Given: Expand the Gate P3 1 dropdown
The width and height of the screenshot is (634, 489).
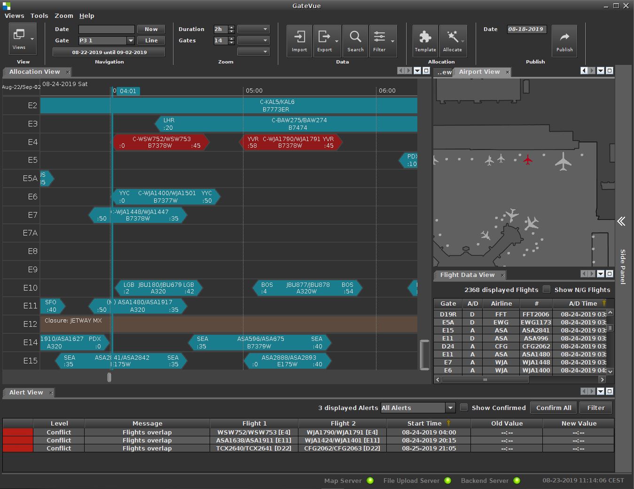Looking at the screenshot, I should (131, 40).
